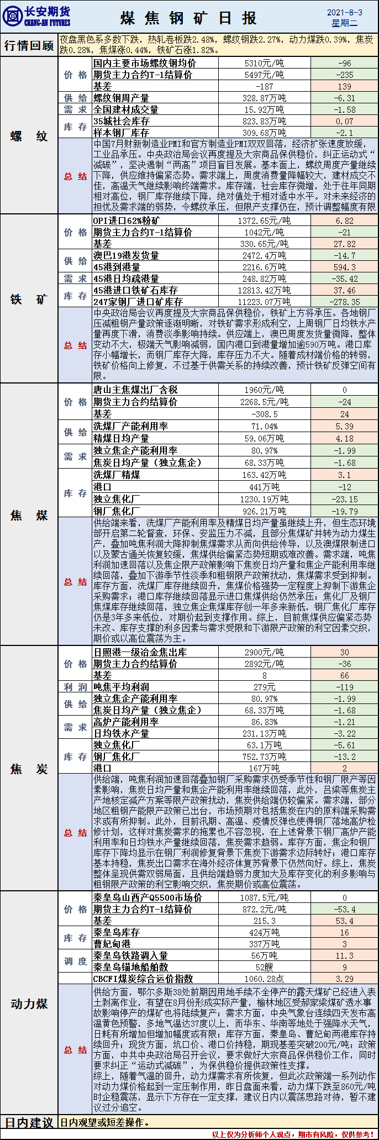Image resolution: width=379 pixels, height=1140 pixels.
Task: Select the value 2900元/吨
Action: pyautogui.click(x=264, y=652)
